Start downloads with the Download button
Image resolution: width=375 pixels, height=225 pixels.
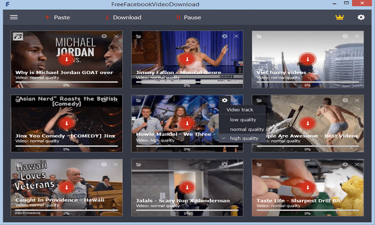(123, 17)
